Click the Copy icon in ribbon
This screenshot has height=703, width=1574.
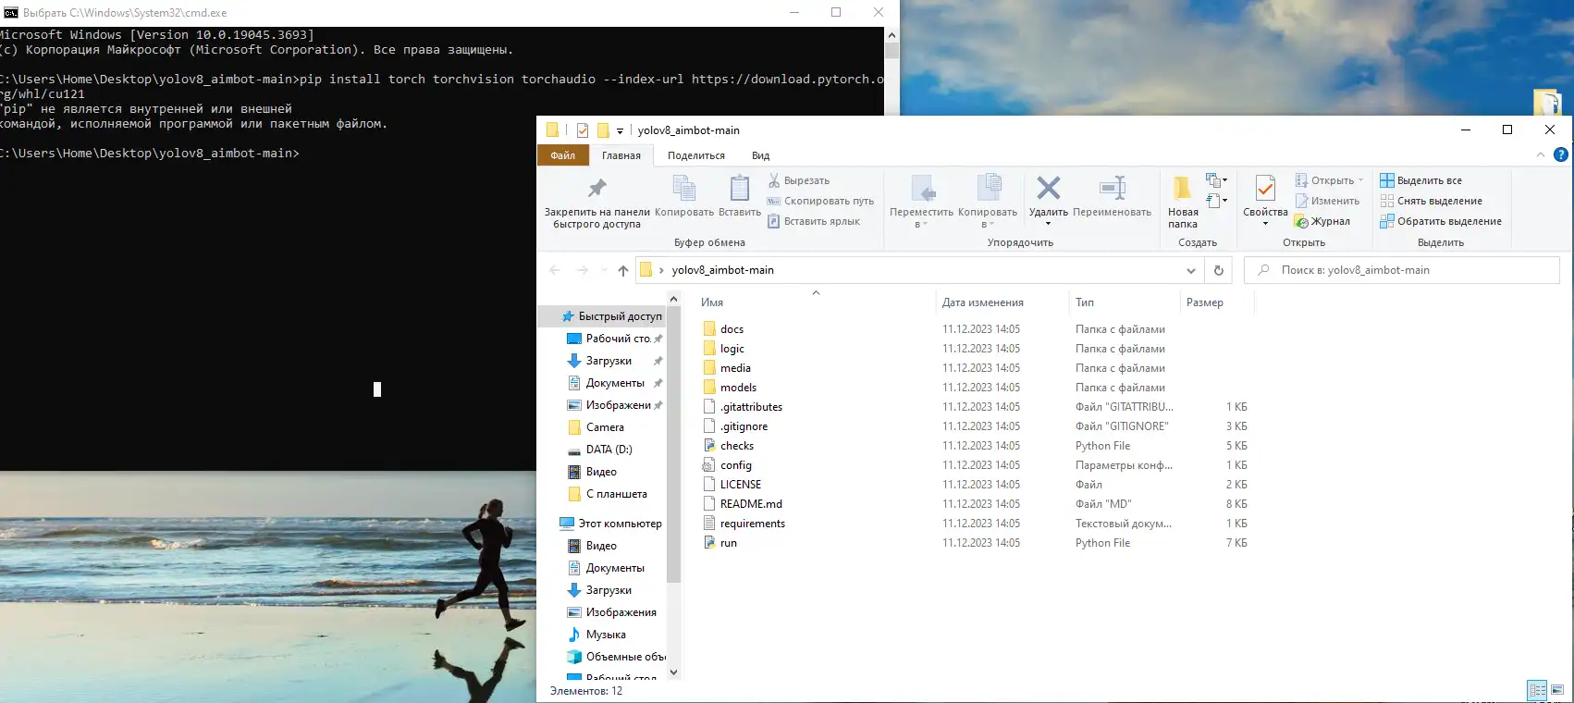683,189
